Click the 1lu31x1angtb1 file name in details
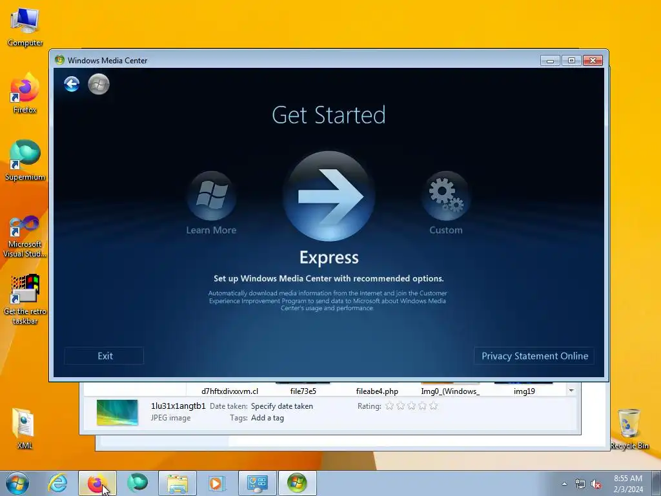 click(x=178, y=406)
